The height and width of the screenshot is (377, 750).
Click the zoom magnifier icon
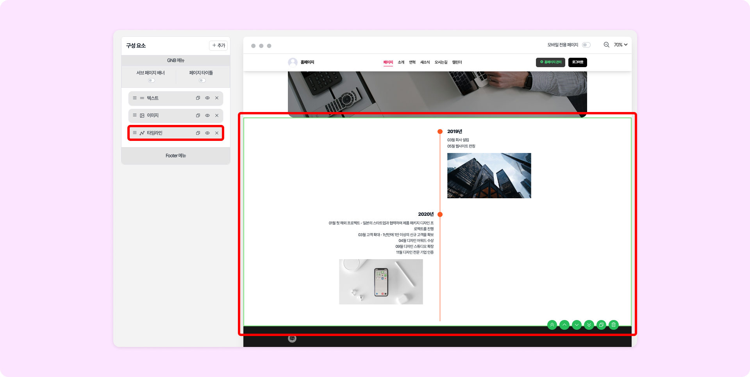click(607, 45)
